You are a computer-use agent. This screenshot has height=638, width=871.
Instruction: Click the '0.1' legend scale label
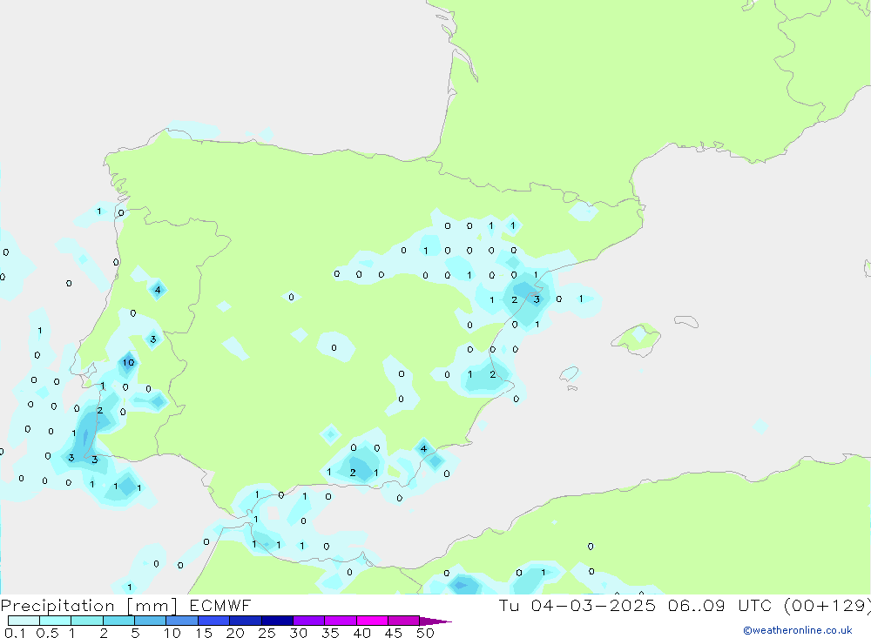pyautogui.click(x=15, y=633)
